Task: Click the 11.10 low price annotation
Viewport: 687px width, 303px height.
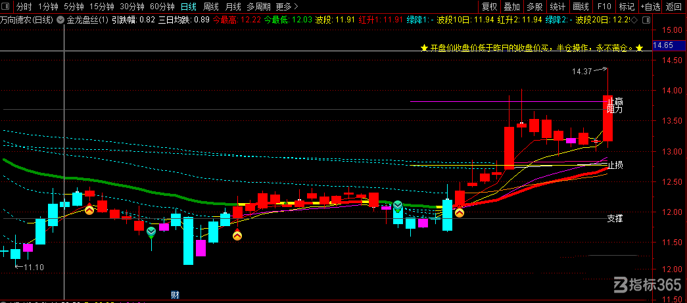Action: [34, 267]
